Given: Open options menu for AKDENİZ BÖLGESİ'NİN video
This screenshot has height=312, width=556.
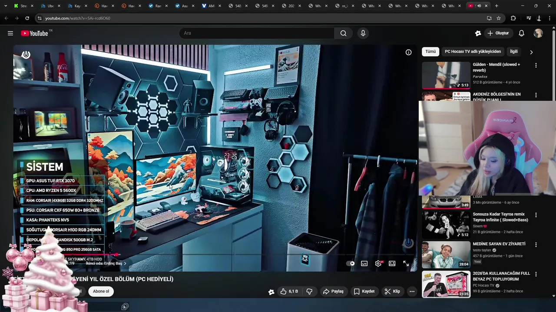Looking at the screenshot, I should [x=536, y=95].
